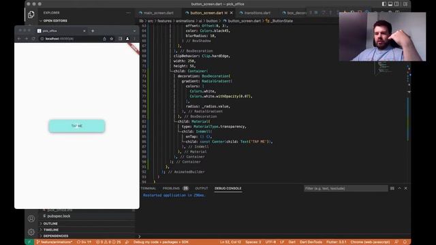
Task: Open the TERMINAL panel tab
Action: (149, 189)
